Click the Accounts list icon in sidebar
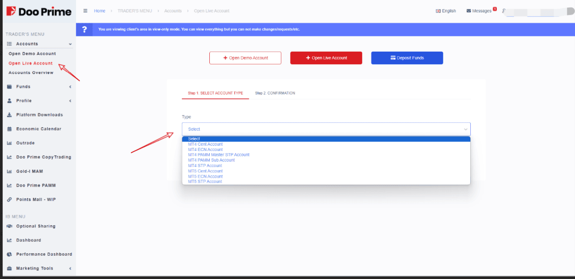The width and height of the screenshot is (575, 279). pos(9,44)
